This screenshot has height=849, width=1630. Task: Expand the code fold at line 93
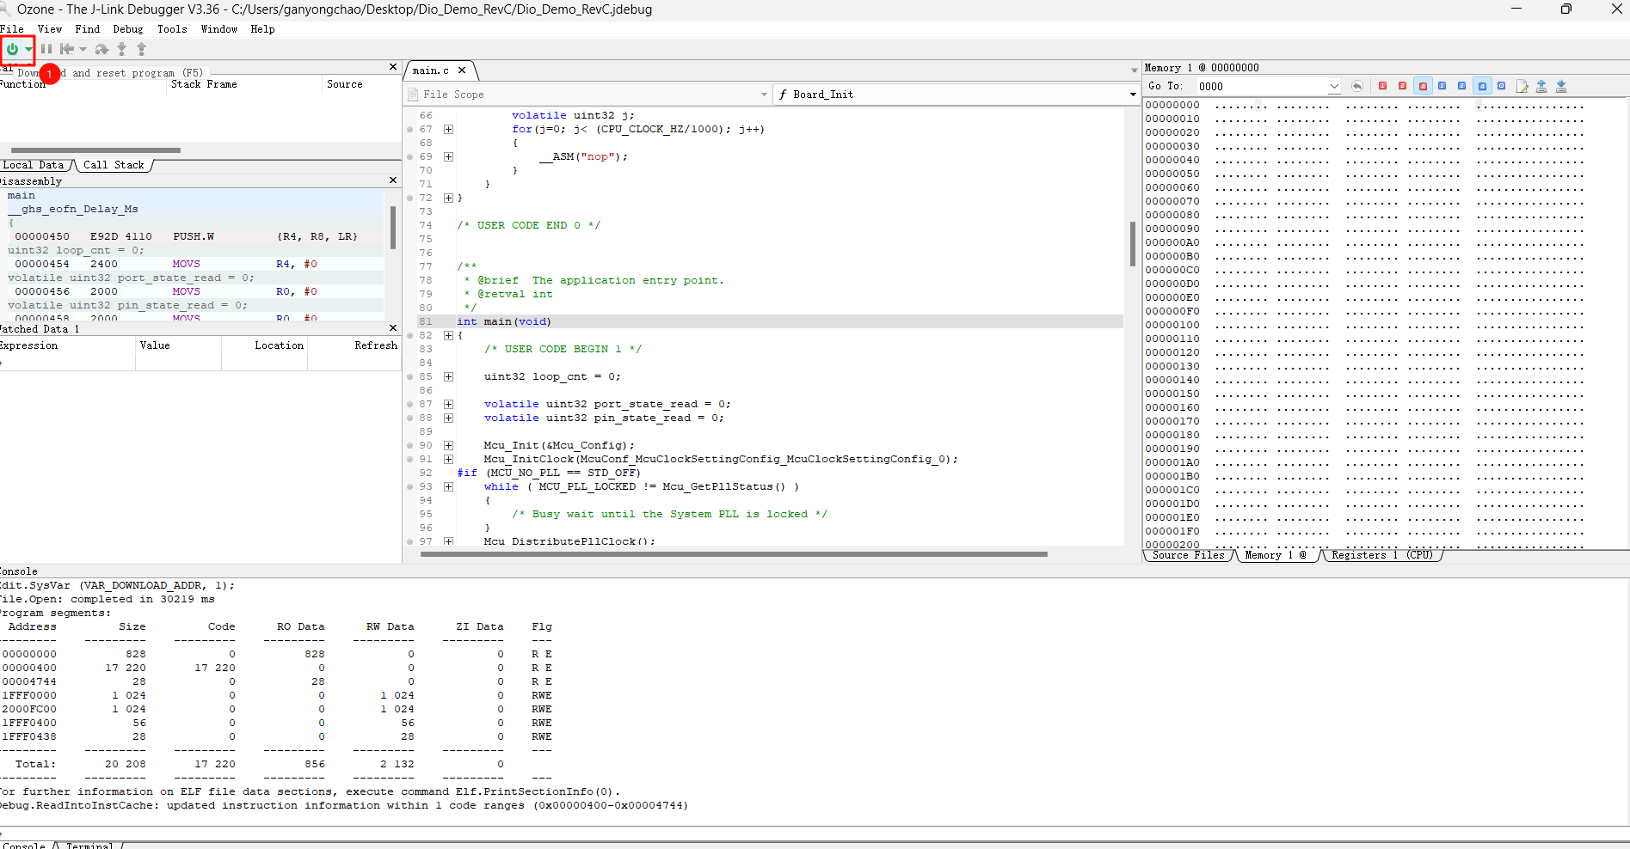tap(448, 486)
